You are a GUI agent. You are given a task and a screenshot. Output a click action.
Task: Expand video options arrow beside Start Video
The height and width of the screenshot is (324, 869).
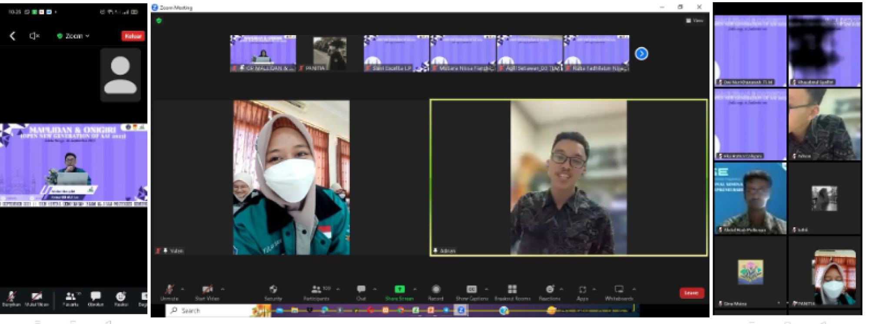[x=222, y=289]
